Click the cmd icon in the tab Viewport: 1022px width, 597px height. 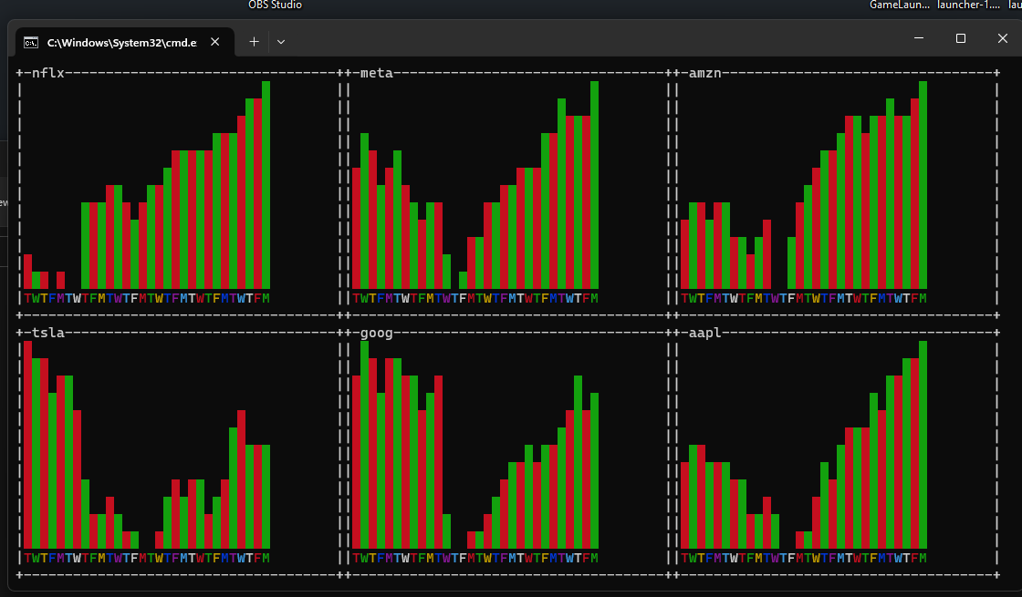point(31,42)
